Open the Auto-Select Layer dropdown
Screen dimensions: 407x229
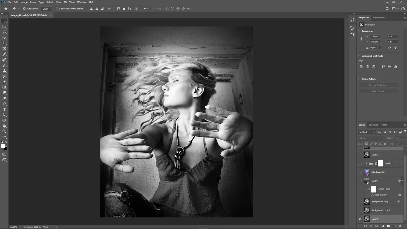pyautogui.click(x=47, y=9)
